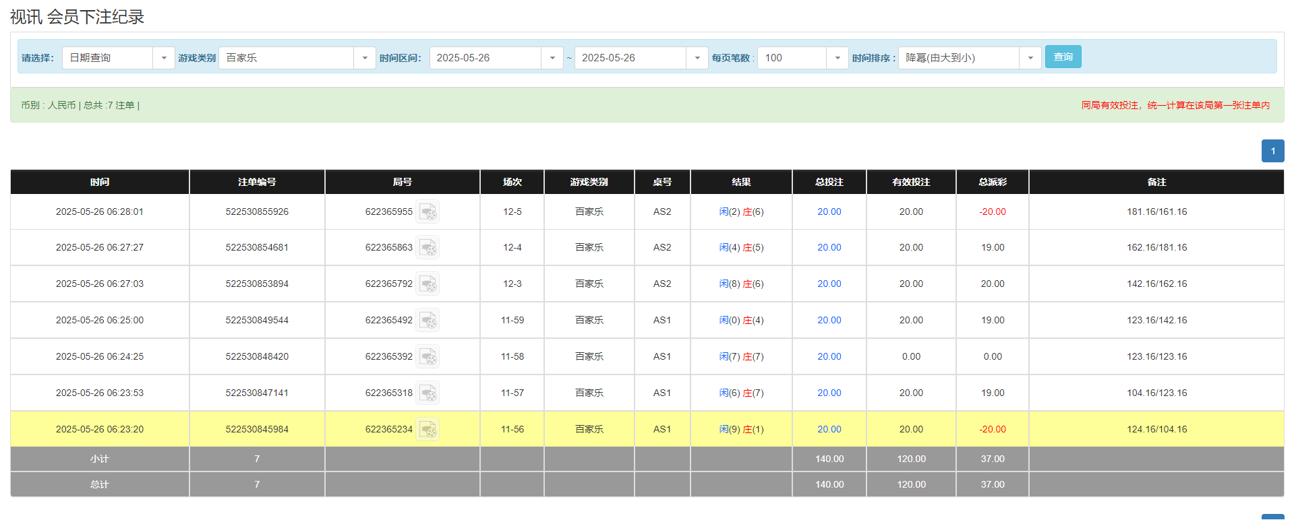The image size is (1294, 520).
Task: Click the 时间 column header
Action: click(100, 182)
